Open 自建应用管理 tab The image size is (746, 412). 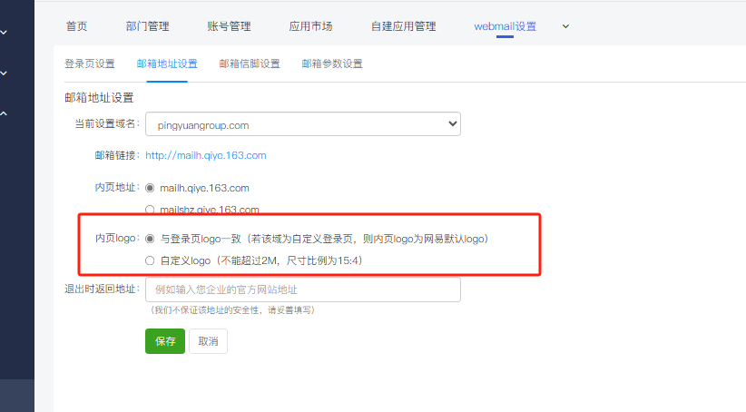pyautogui.click(x=404, y=26)
